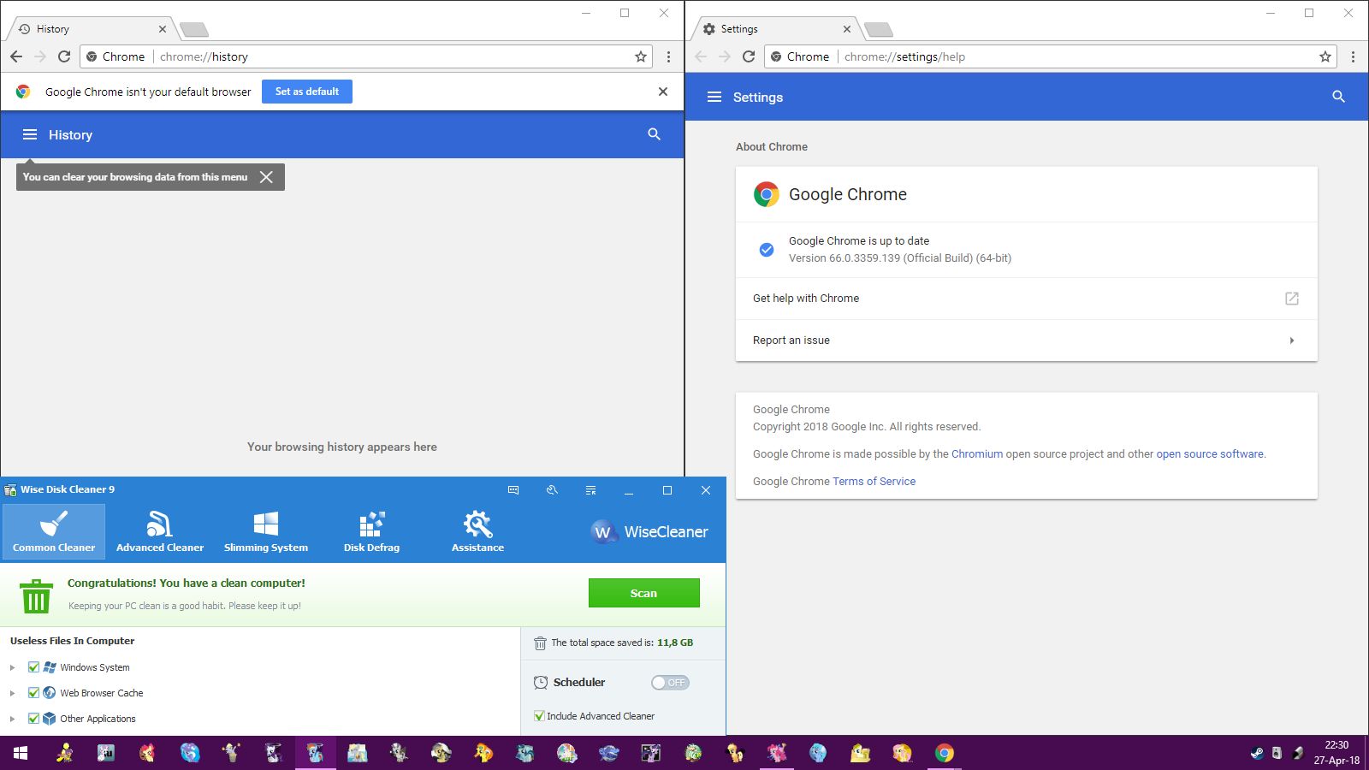The image size is (1369, 770).
Task: Turn on the Scheduler switch
Action: click(x=670, y=683)
